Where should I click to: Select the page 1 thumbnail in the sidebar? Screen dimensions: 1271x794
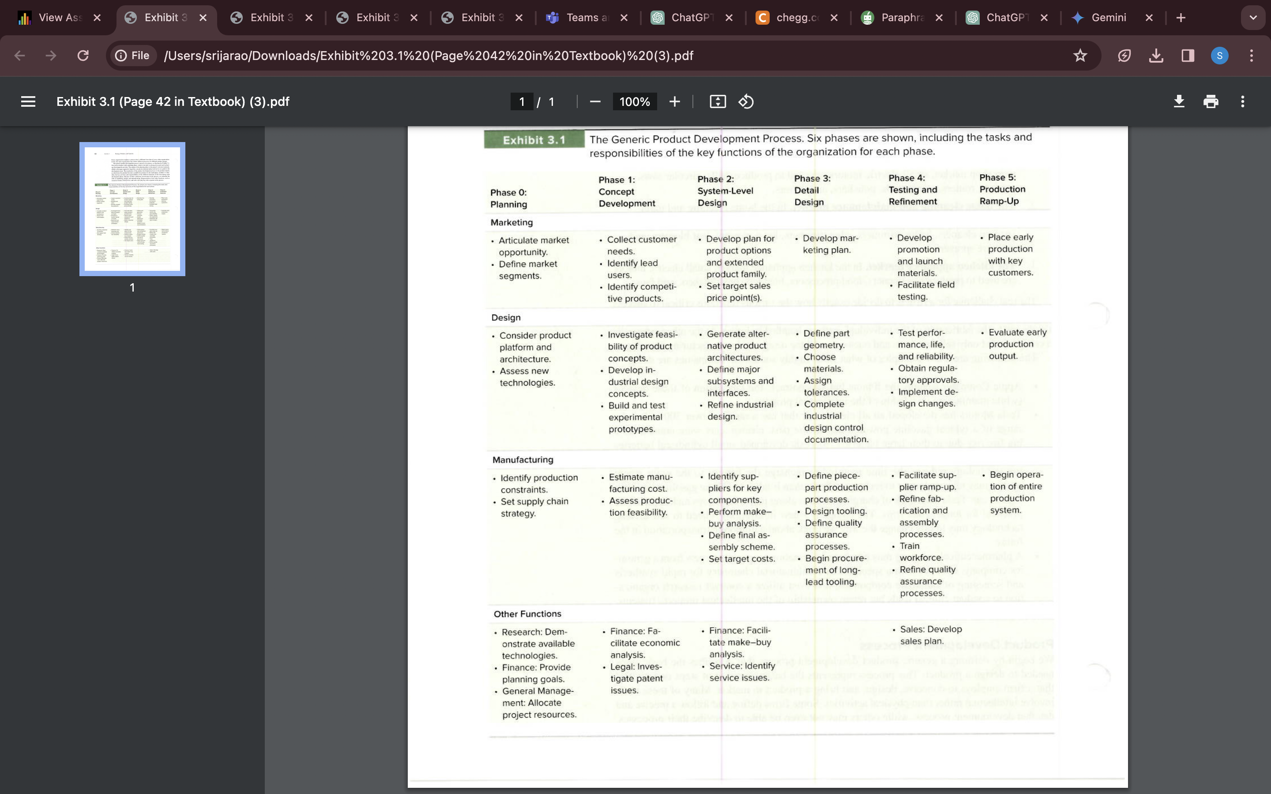(x=132, y=209)
